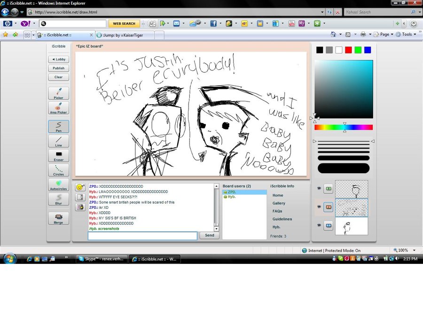The image size is (423, 314).
Task: Pick the Blur tool
Action: [x=59, y=199]
